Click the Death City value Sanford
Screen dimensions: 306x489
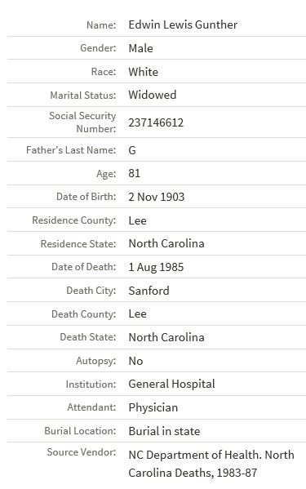pos(149,291)
